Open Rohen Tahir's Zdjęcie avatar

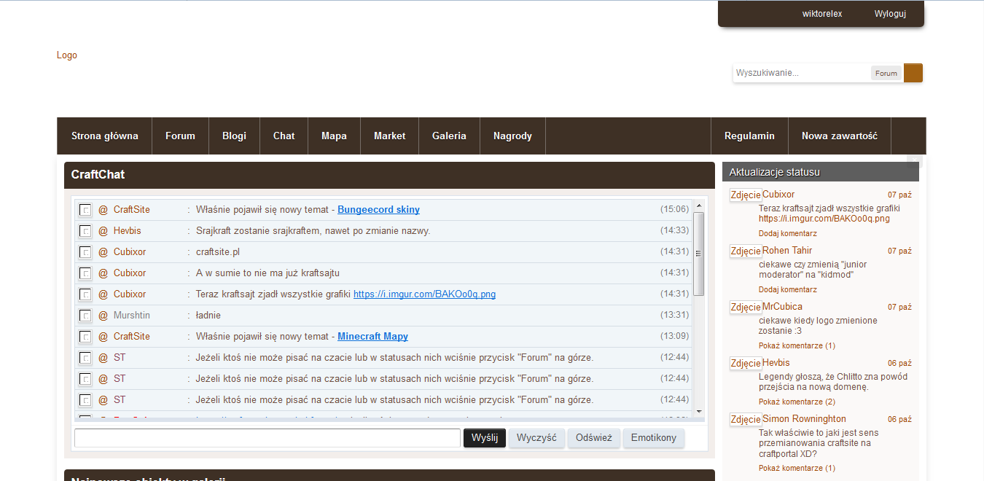[746, 251]
